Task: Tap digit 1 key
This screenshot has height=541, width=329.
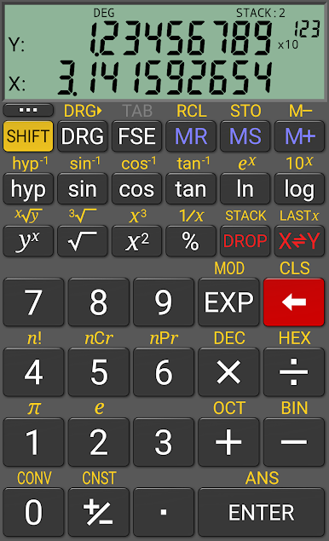Action: coord(33,442)
